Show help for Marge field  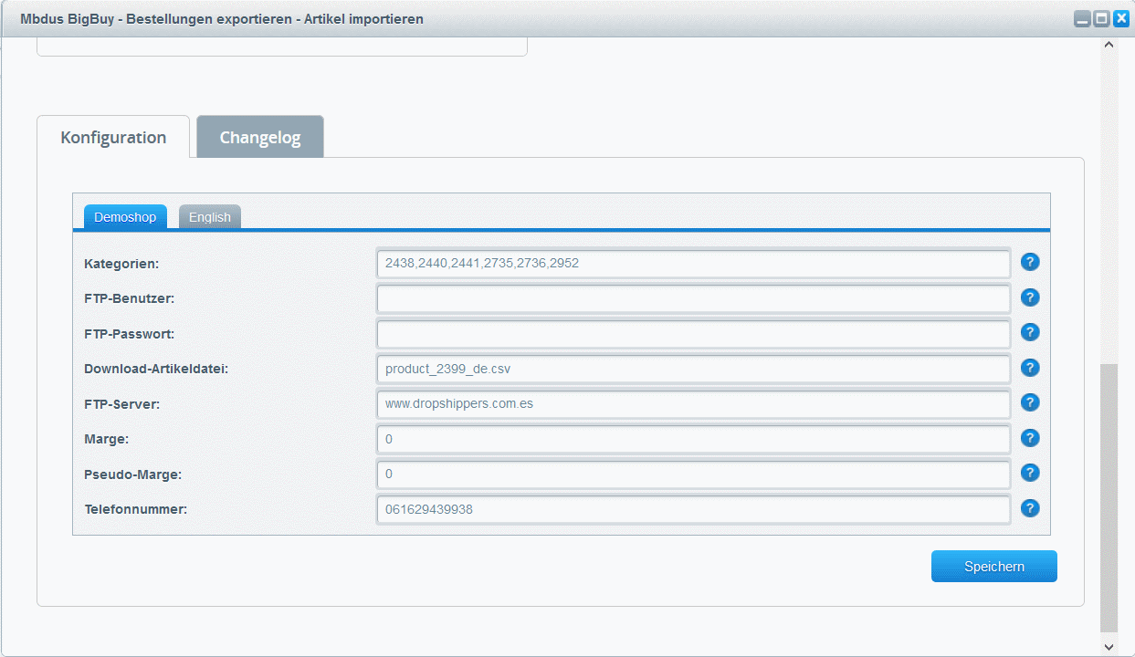[1030, 438]
